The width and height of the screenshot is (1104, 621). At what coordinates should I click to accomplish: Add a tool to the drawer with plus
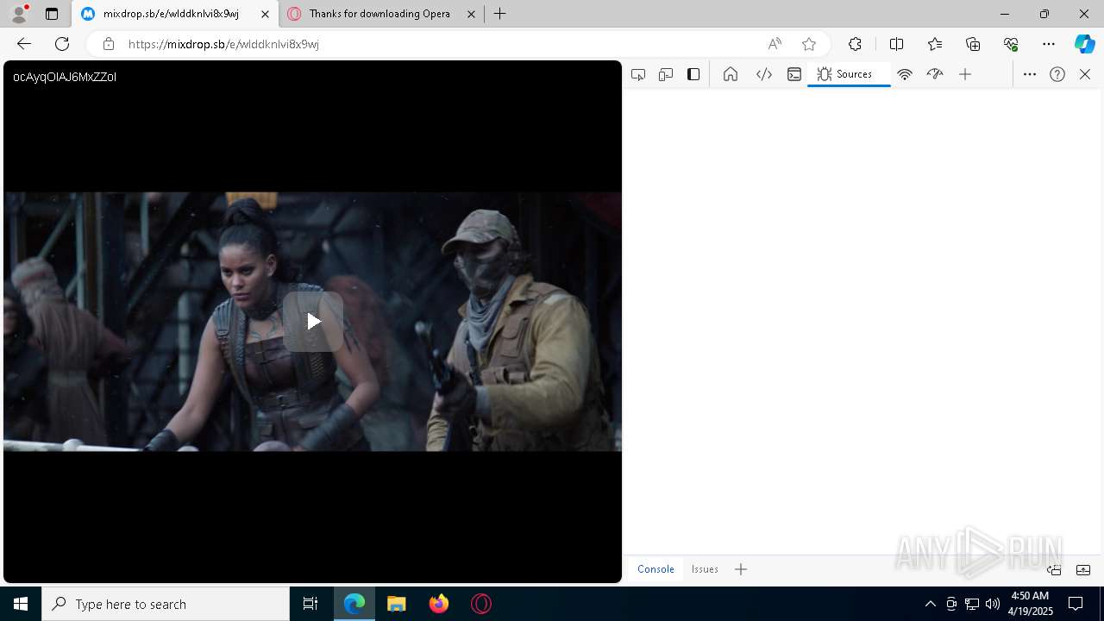(741, 569)
